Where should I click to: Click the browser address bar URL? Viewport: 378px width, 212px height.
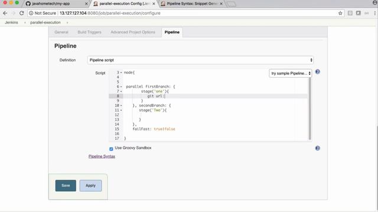coord(110,13)
